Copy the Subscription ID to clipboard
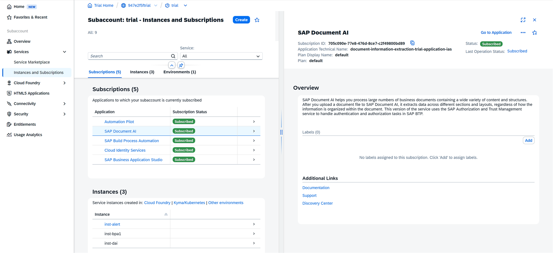The width and height of the screenshot is (553, 253). coord(412,43)
